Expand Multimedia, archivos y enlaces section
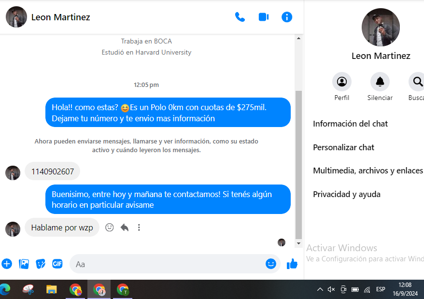This screenshot has height=299, width=424. (367, 171)
